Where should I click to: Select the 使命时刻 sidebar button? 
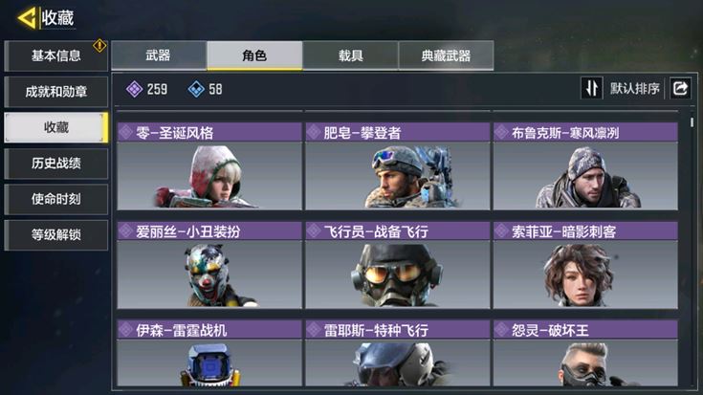coord(56,199)
